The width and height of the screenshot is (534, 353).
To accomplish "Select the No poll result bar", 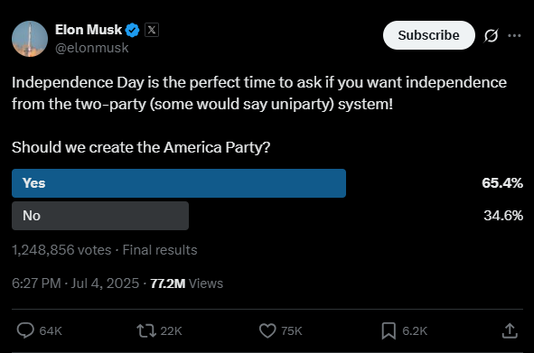I will click(100, 216).
